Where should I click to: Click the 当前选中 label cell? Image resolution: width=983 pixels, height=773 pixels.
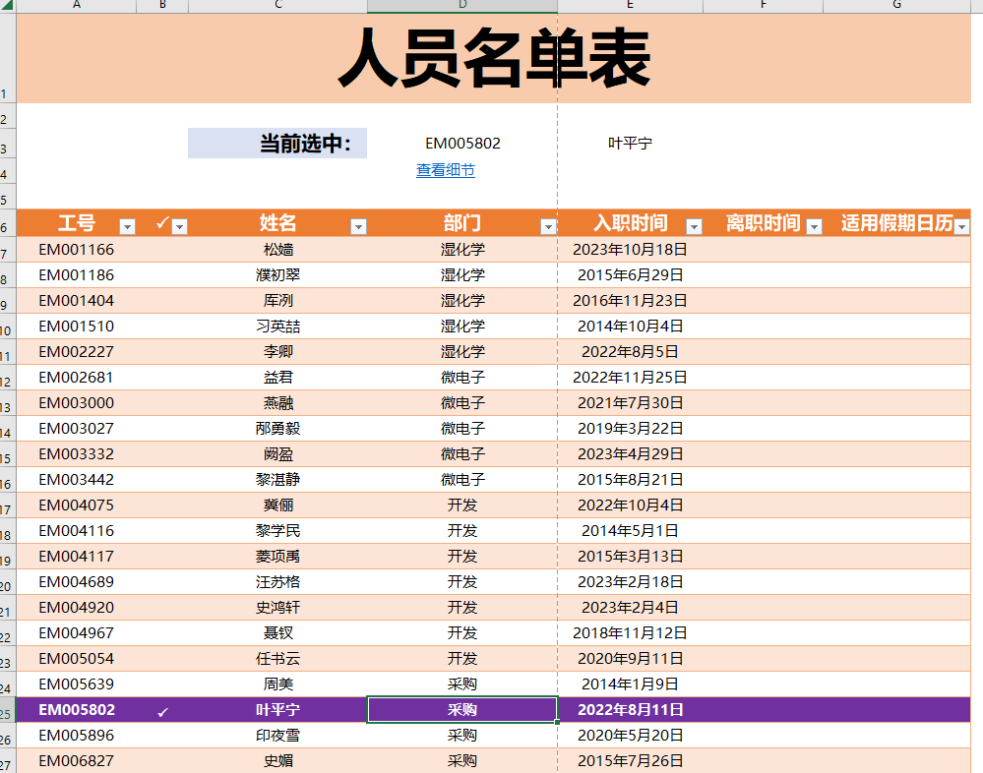coord(276,143)
